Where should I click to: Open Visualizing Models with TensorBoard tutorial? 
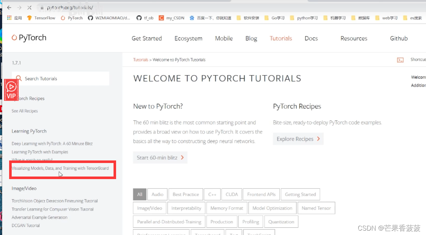tap(60, 168)
